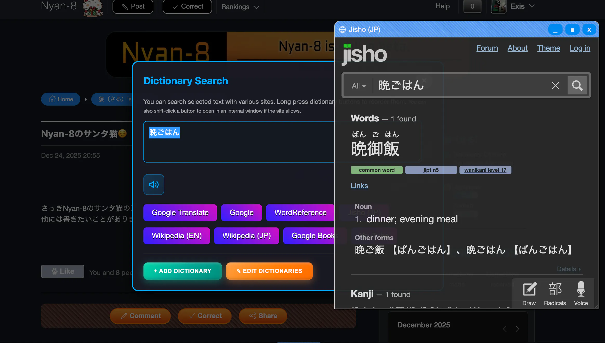Click the 'Kanji — 1 found' heading

(x=380, y=294)
